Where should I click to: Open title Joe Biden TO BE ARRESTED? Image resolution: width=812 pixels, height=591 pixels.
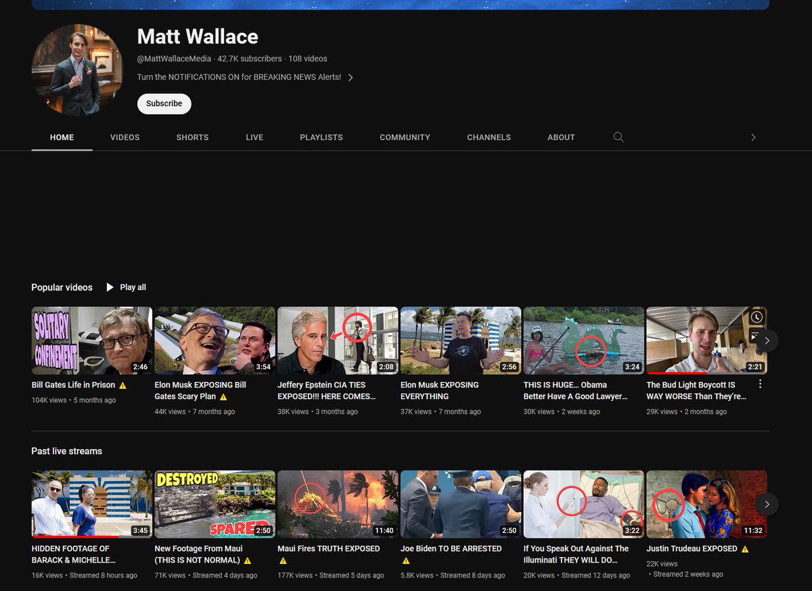click(451, 548)
